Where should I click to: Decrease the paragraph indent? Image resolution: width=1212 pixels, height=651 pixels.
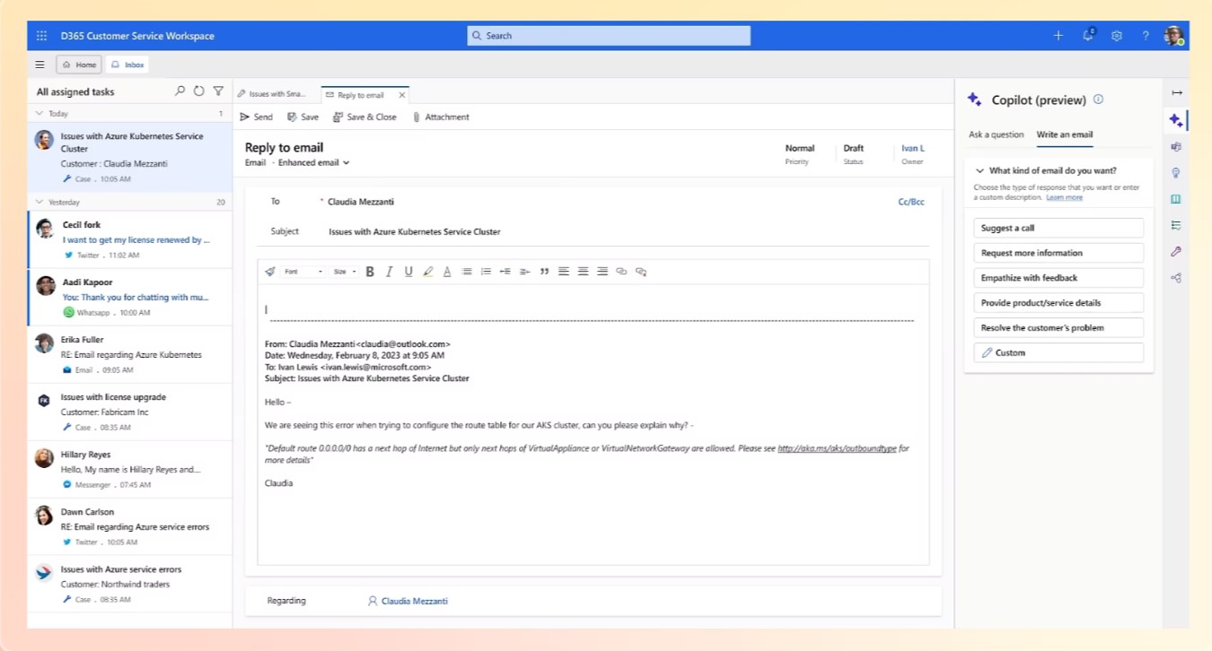505,272
